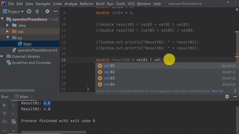Click the pause highlighting icon top right
The height and width of the screenshot is (134, 239).
pos(237,9)
